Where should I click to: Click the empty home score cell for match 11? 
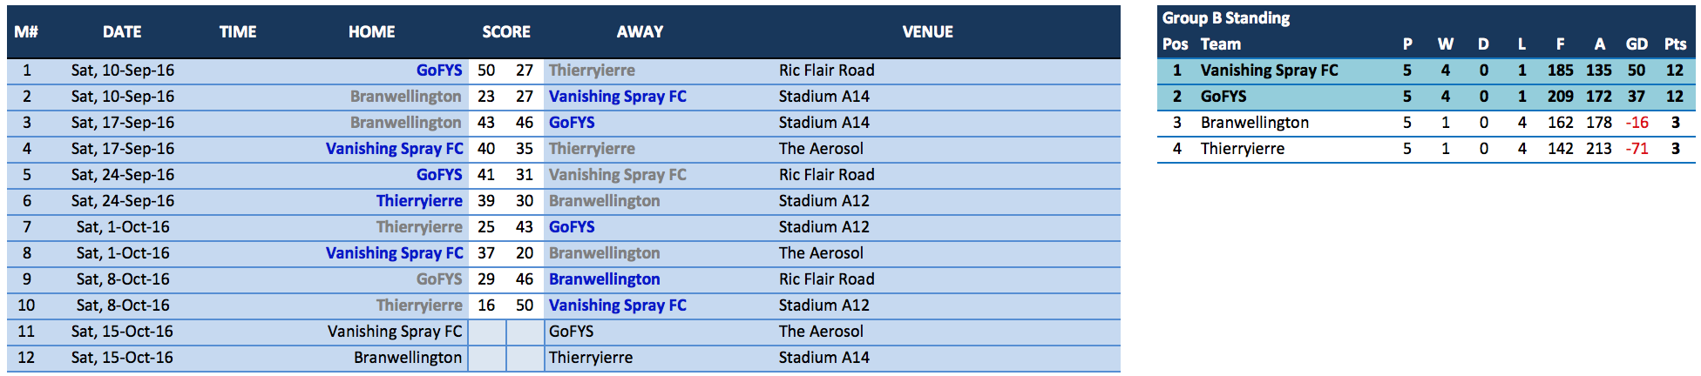tap(487, 332)
